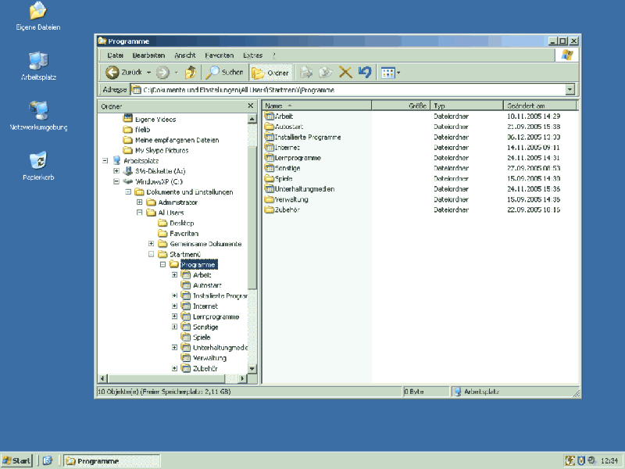Click the drive icon of WindowsXP (C:)
This screenshot has width=625, height=469.
(128, 181)
